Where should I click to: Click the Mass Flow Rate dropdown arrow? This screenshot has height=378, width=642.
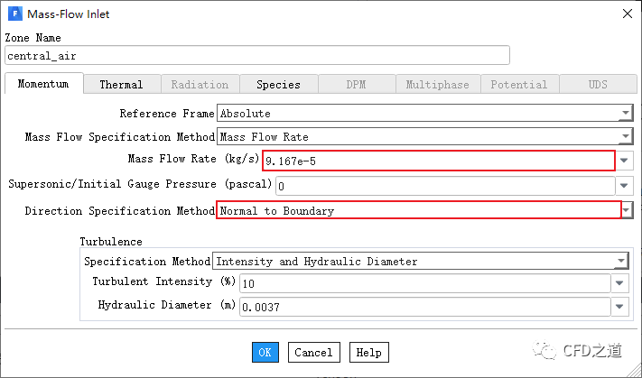pos(625,161)
